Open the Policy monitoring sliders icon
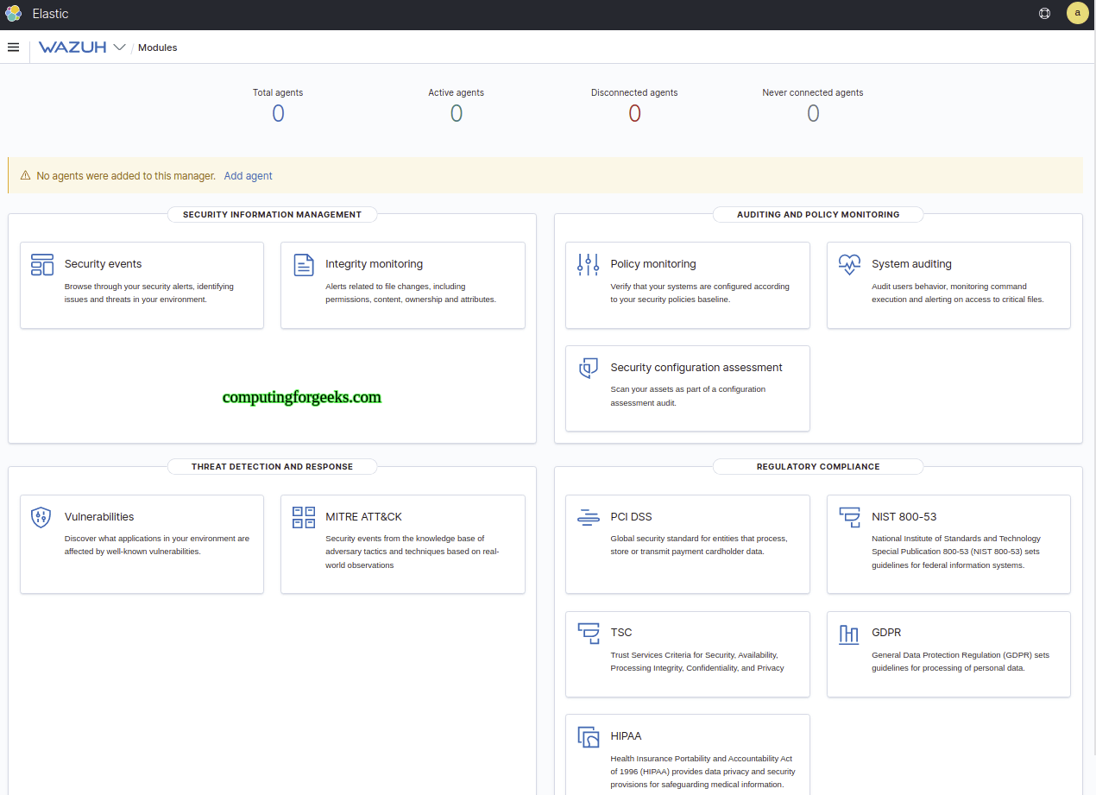This screenshot has height=795, width=1096. click(x=588, y=265)
